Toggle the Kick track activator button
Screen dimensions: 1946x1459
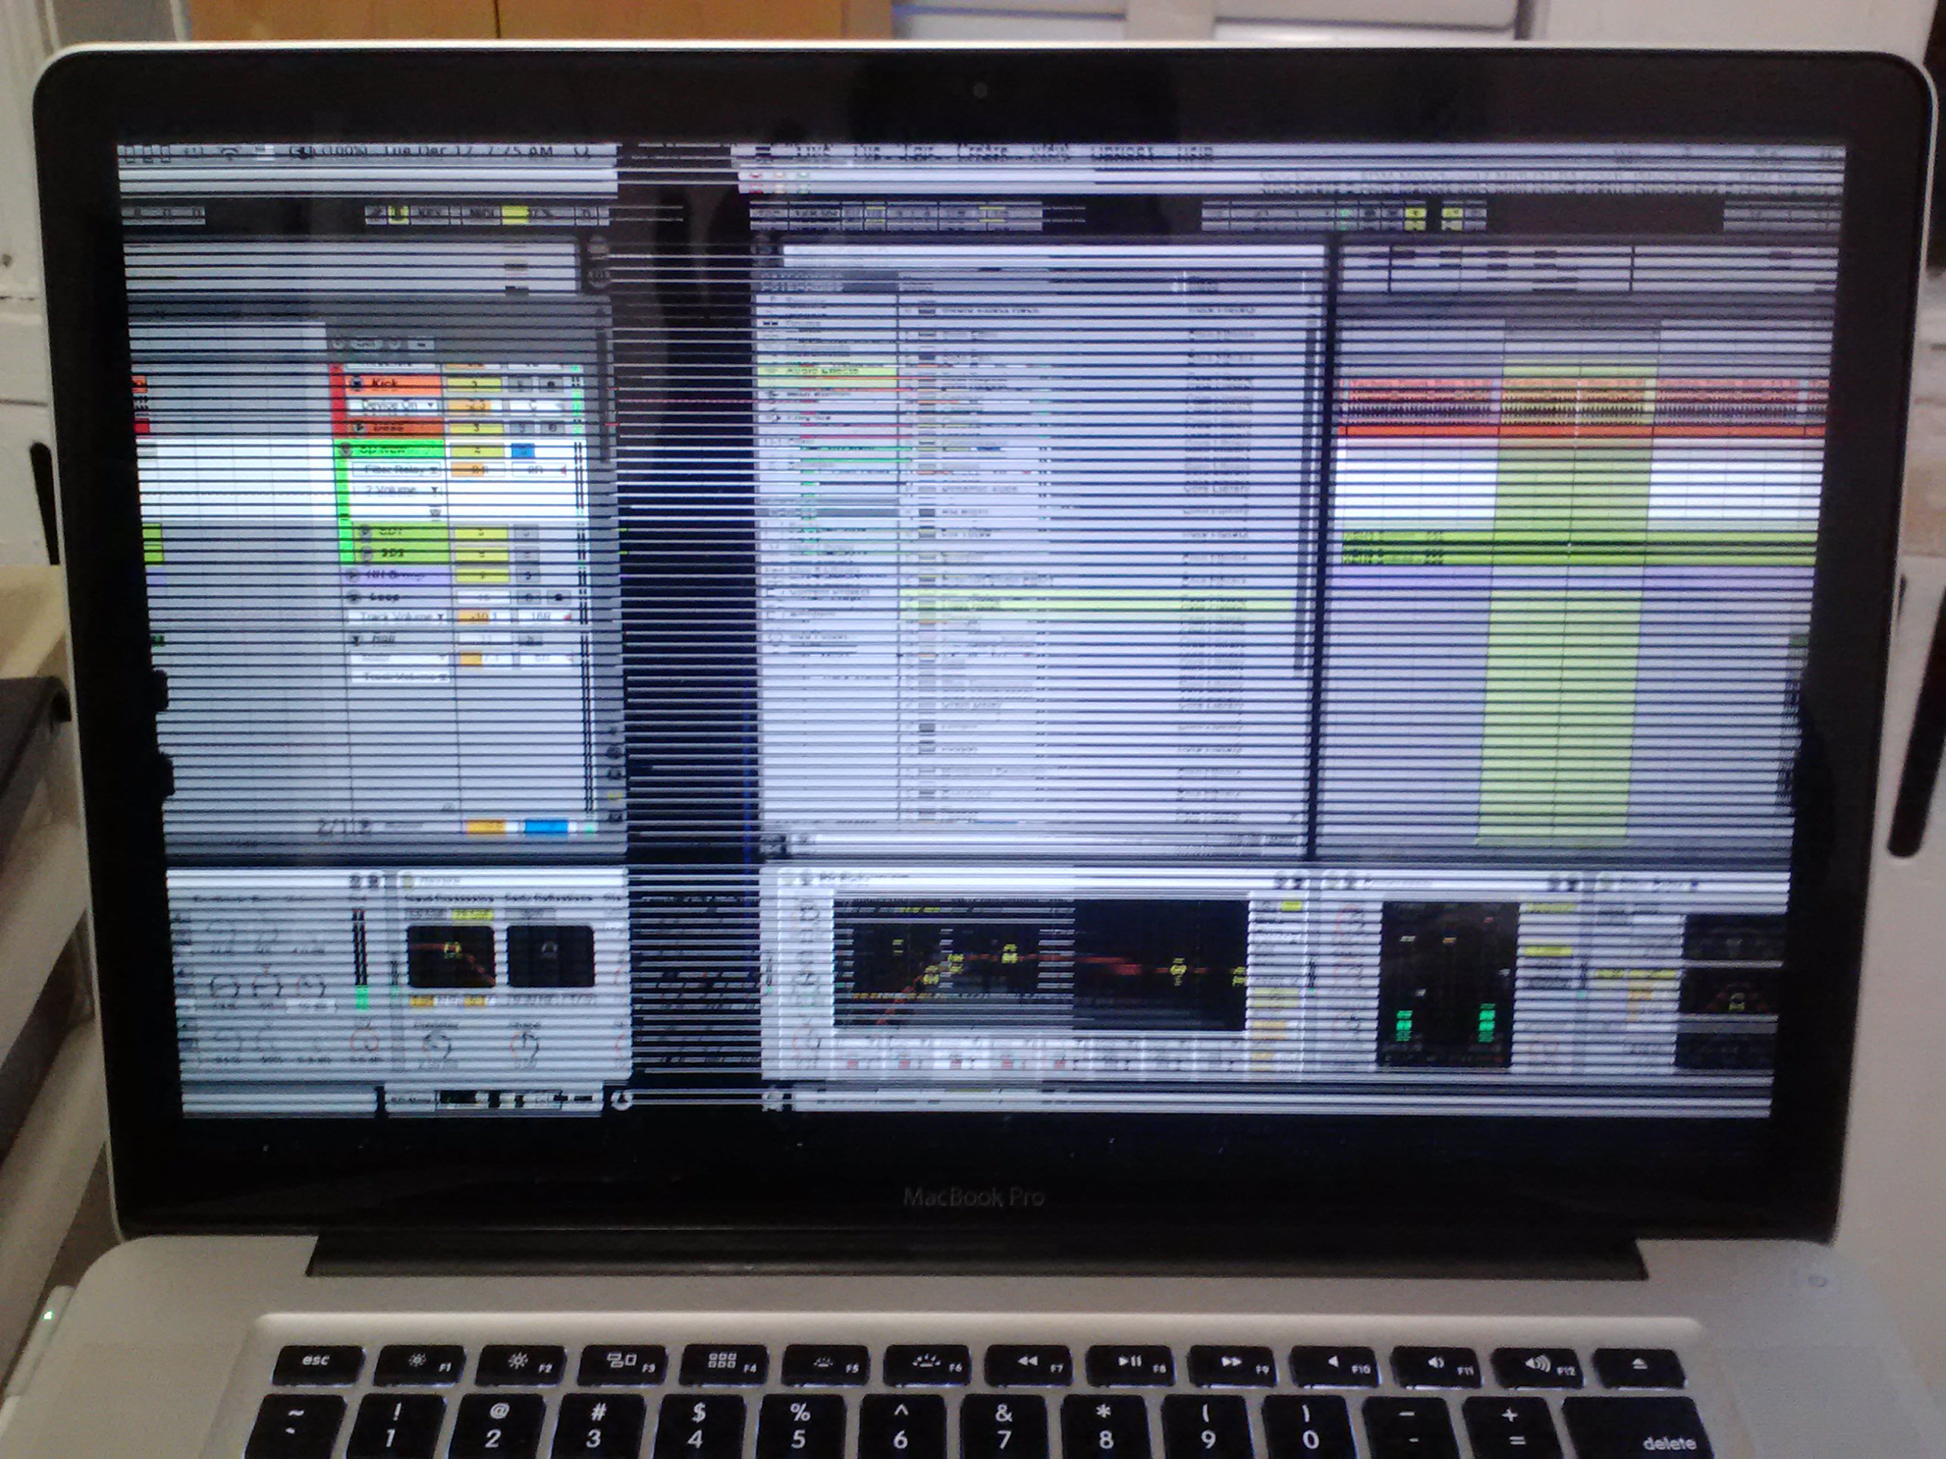click(x=474, y=385)
